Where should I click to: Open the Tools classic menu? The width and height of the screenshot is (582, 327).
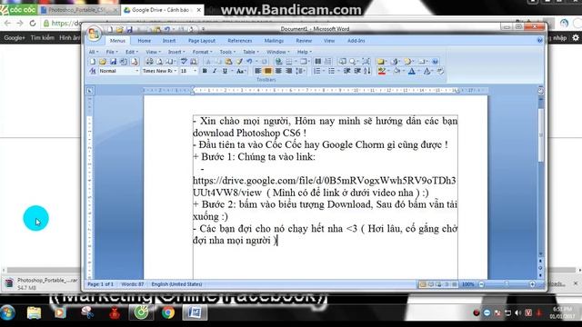[227, 52]
